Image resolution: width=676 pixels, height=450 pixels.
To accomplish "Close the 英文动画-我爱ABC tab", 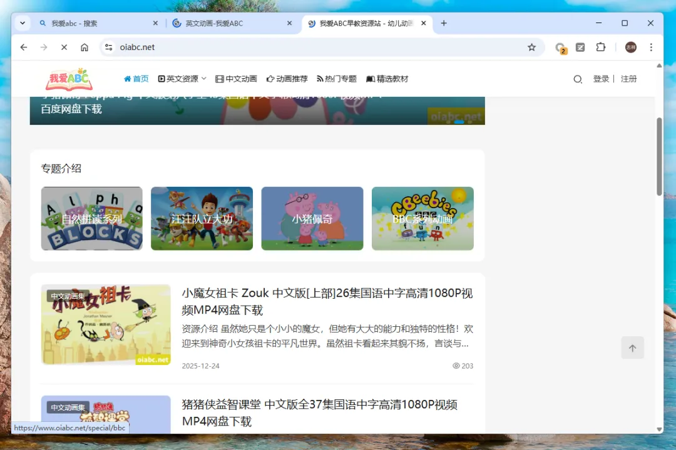I will tap(289, 23).
